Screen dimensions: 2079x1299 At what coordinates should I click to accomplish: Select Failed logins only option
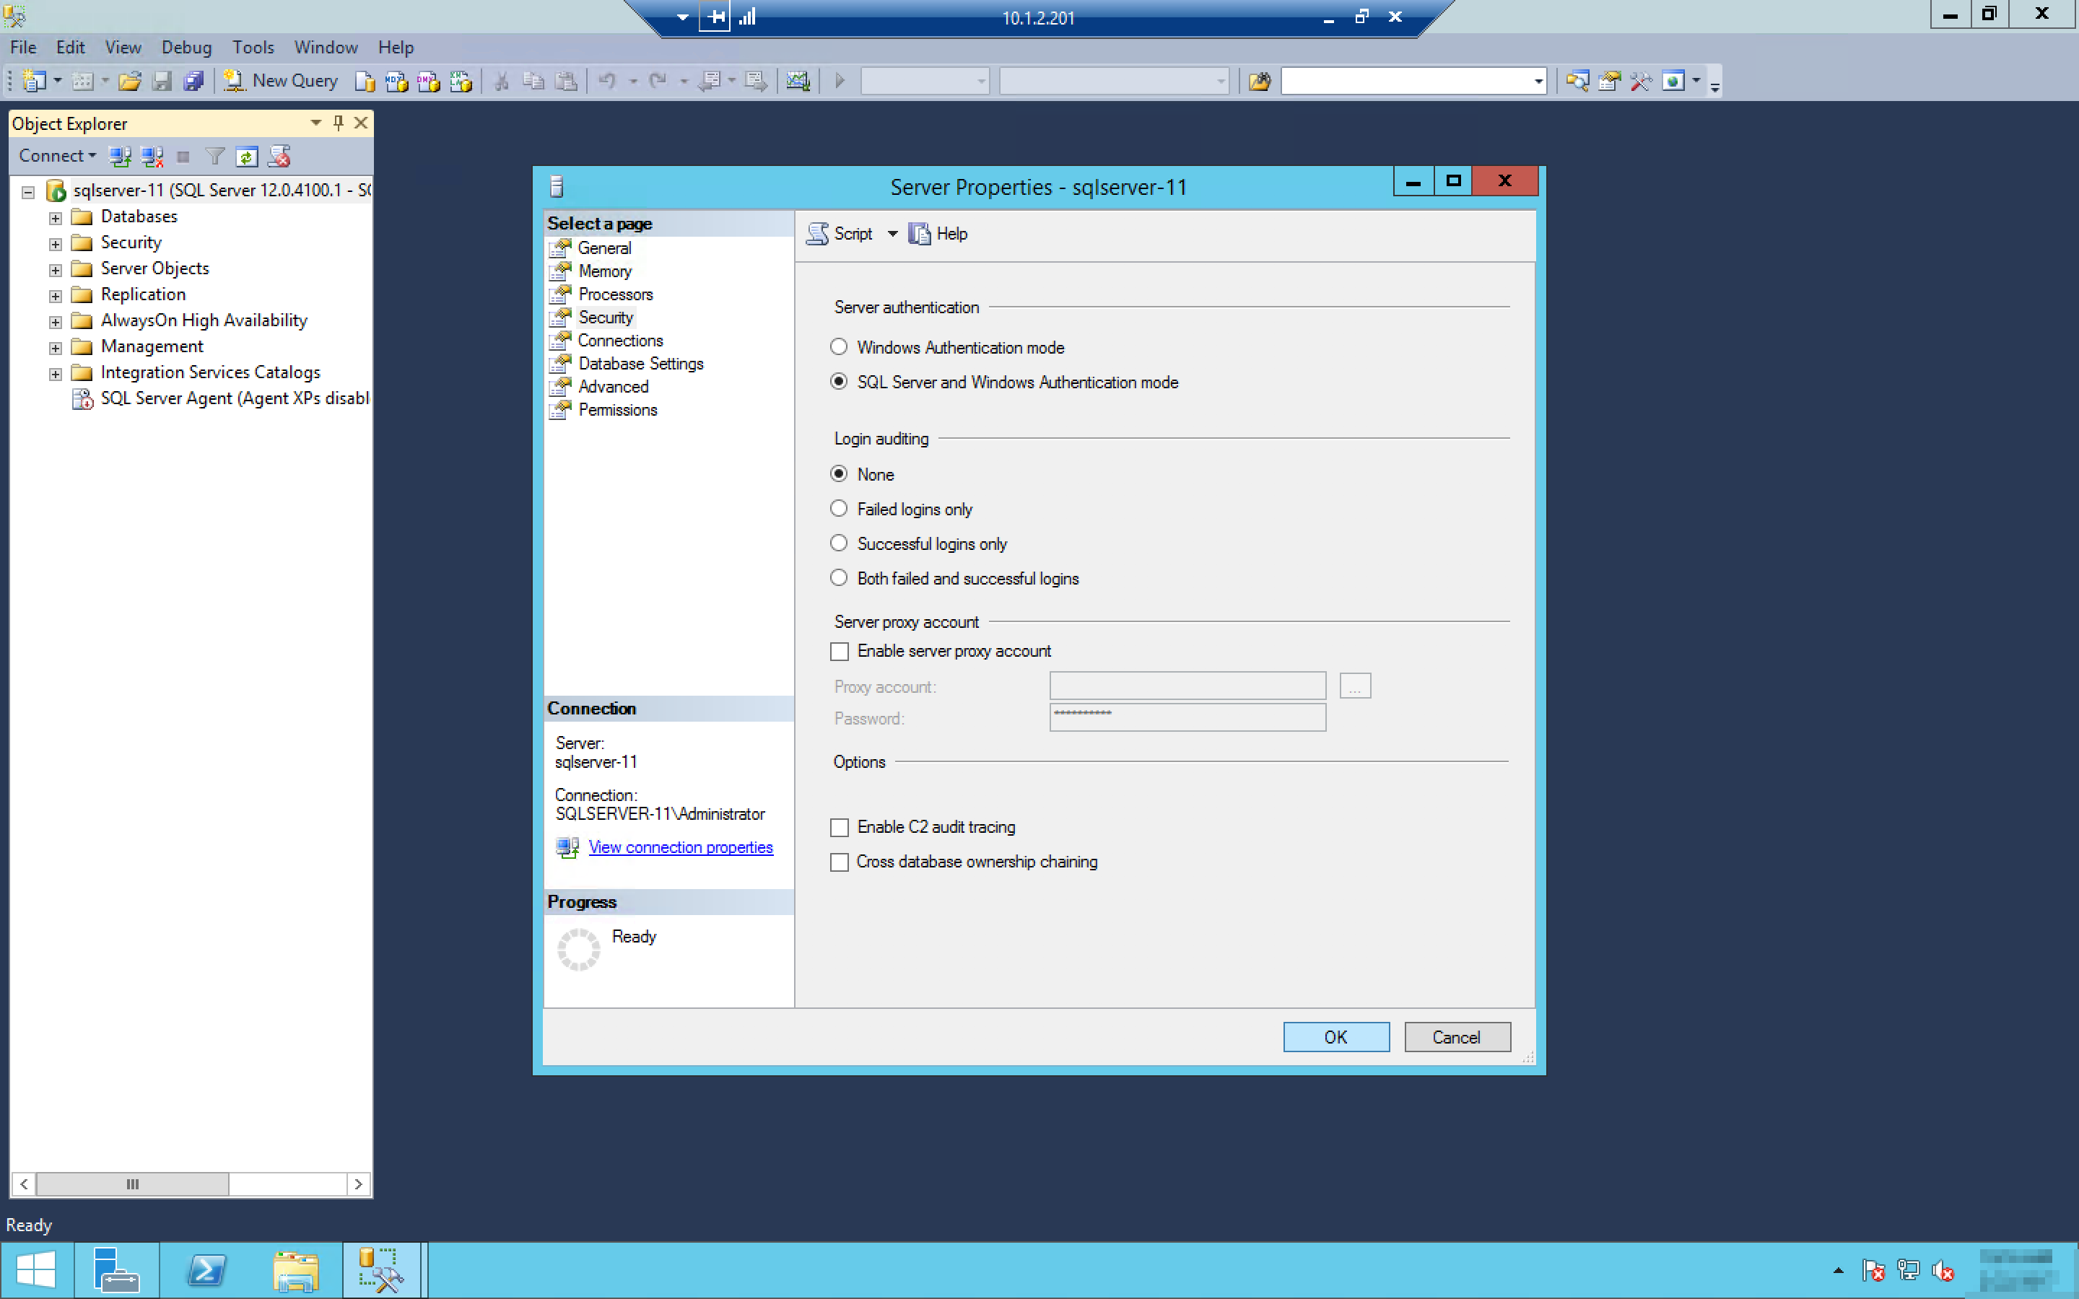point(839,509)
